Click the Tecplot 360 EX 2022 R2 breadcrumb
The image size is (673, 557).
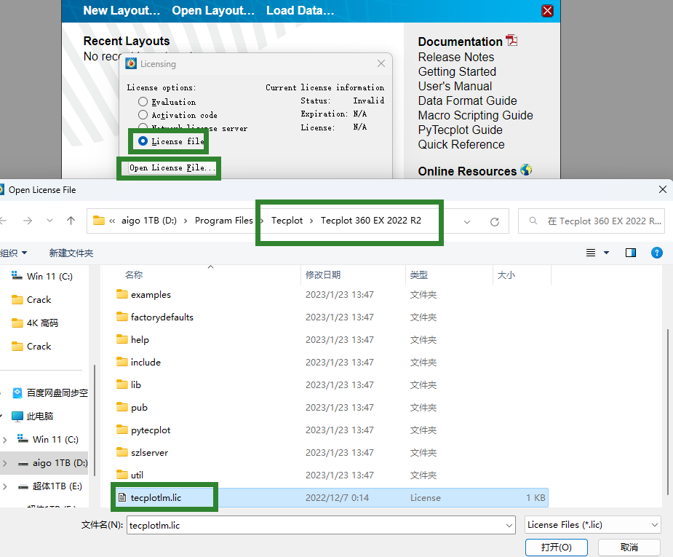point(371,221)
